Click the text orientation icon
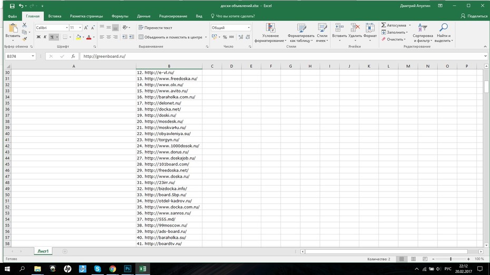Image resolution: width=490 pixels, height=275 pixels. [x=125, y=27]
